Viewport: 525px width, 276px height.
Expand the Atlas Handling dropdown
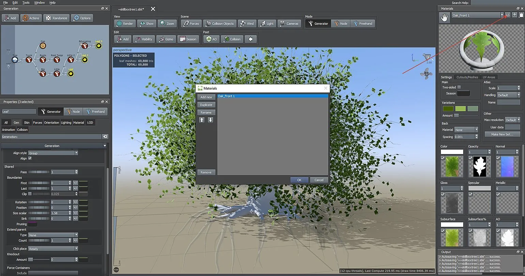pos(508,95)
